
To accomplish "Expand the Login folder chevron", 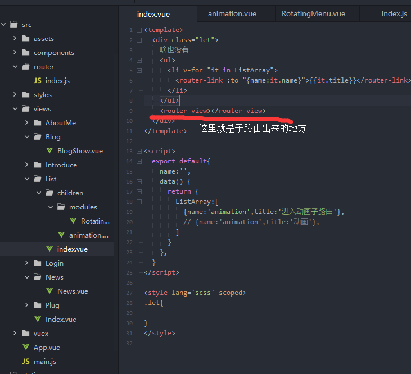I will 27,263.
